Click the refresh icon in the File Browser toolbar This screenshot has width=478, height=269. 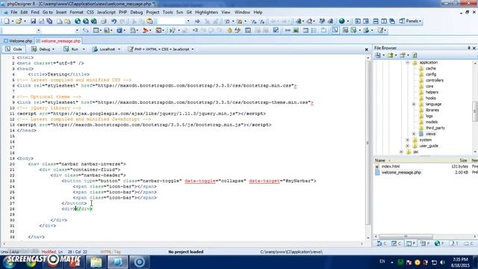click(x=415, y=55)
